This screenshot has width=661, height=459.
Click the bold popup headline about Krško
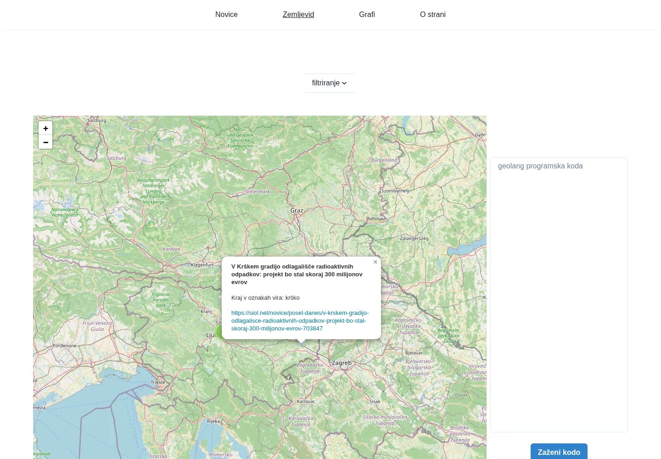(297, 274)
